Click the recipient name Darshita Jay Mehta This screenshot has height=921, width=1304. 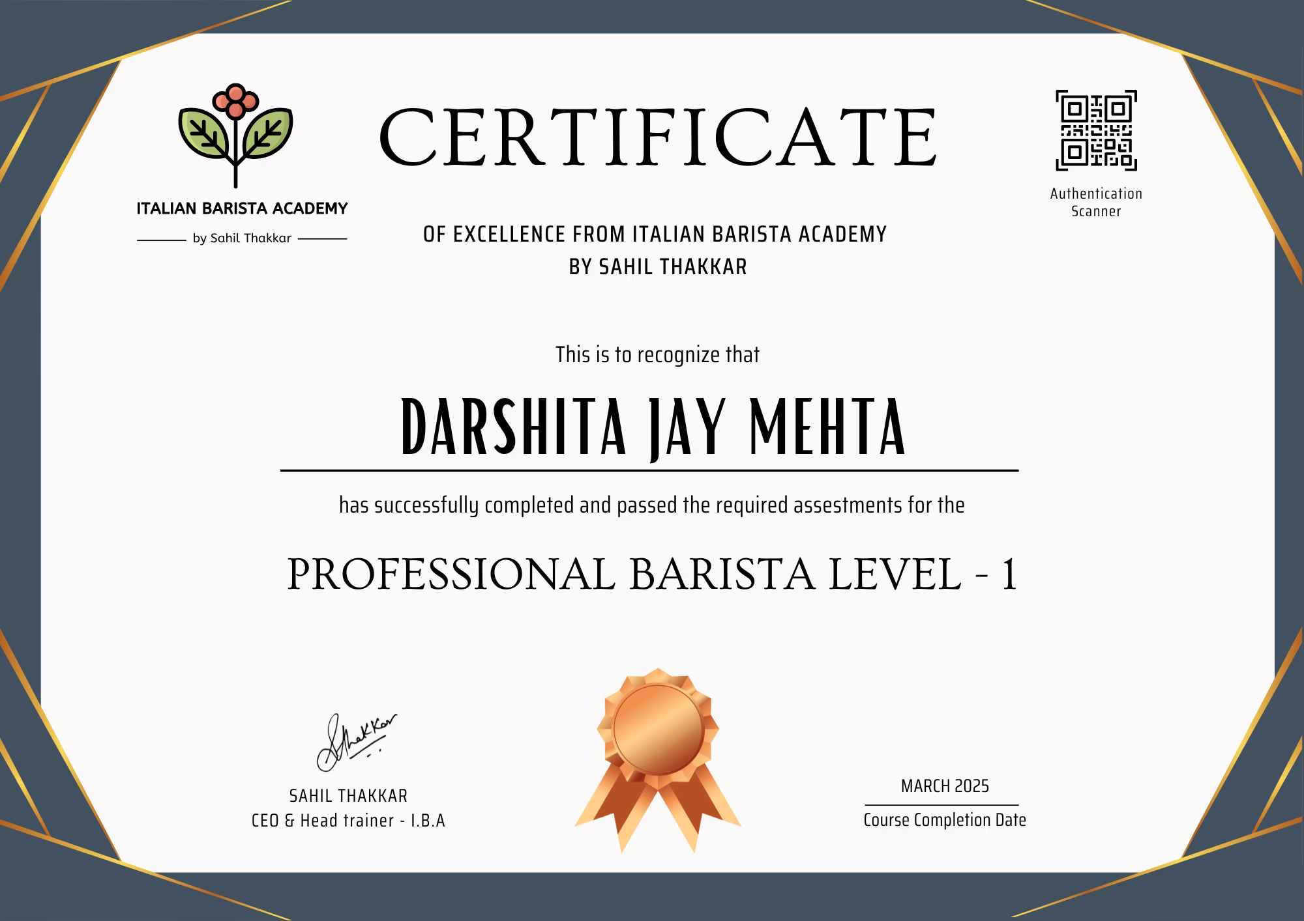(653, 428)
